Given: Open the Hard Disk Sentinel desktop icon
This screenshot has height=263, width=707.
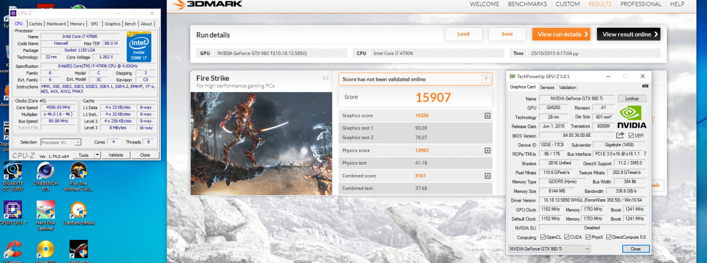Looking at the screenshot, I should coord(45,215).
